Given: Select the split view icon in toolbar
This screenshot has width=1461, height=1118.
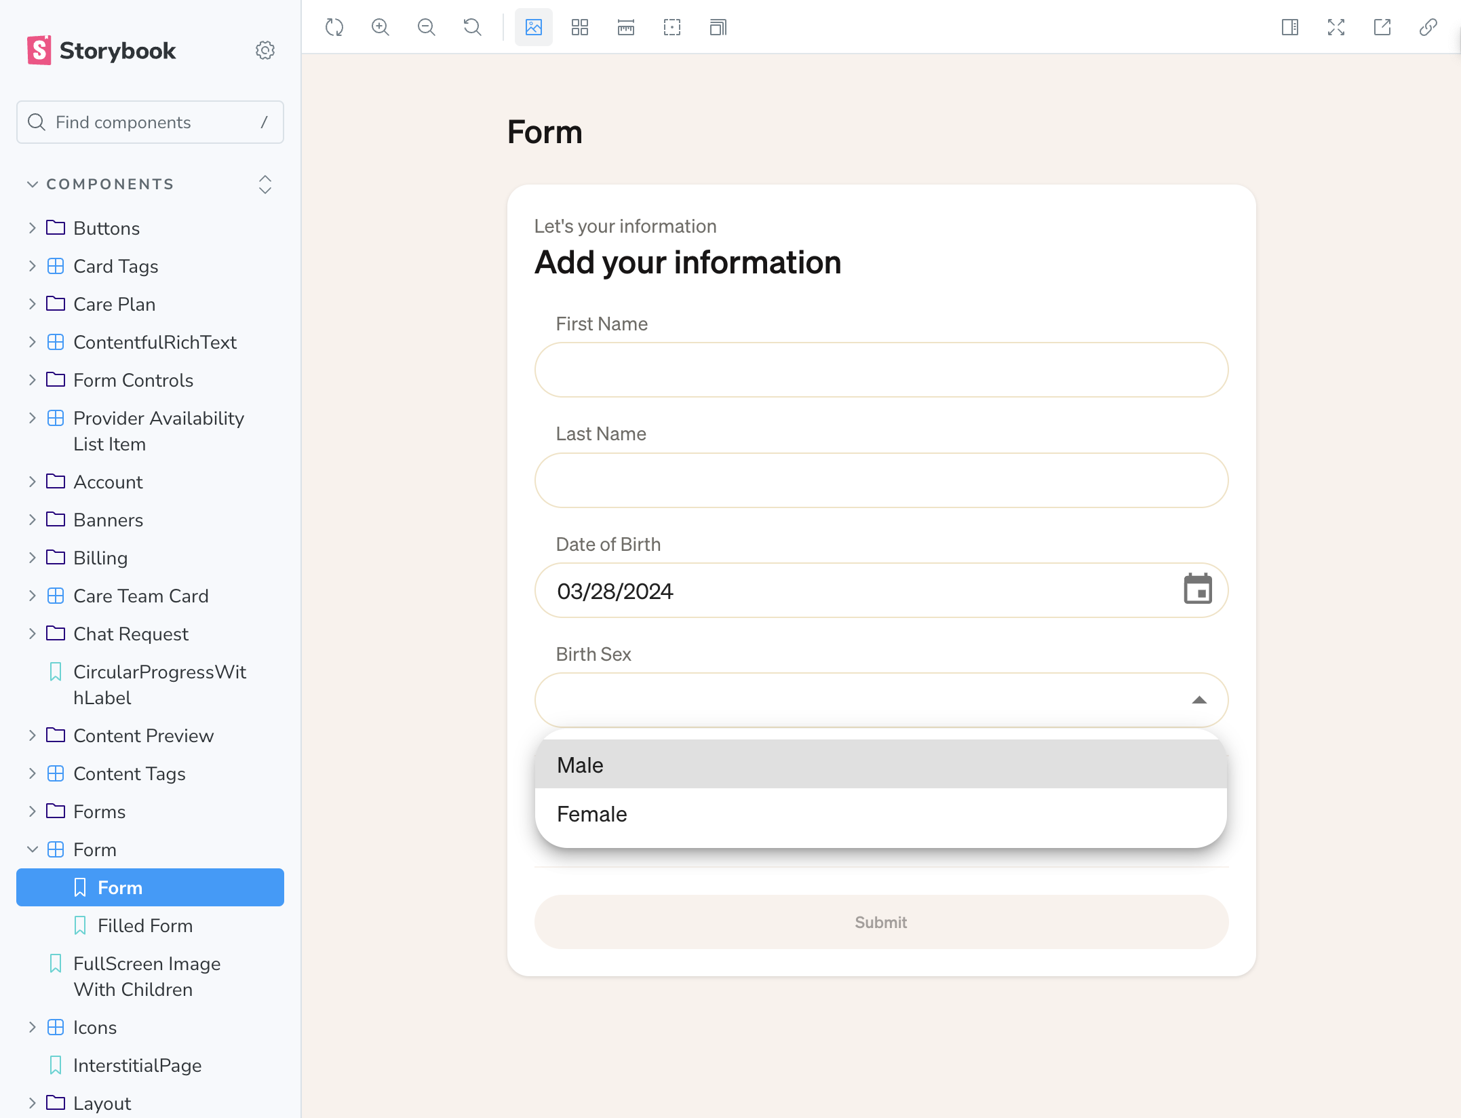Looking at the screenshot, I should 1289,27.
